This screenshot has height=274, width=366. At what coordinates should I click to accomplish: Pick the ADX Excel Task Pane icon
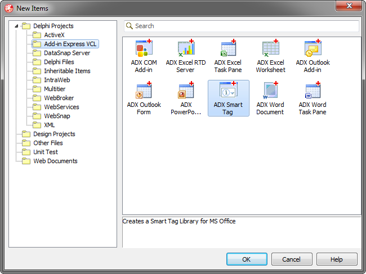[228, 48]
